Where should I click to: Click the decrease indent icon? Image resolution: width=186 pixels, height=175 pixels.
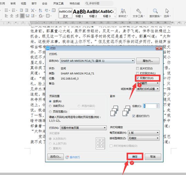[x=21, y=10]
